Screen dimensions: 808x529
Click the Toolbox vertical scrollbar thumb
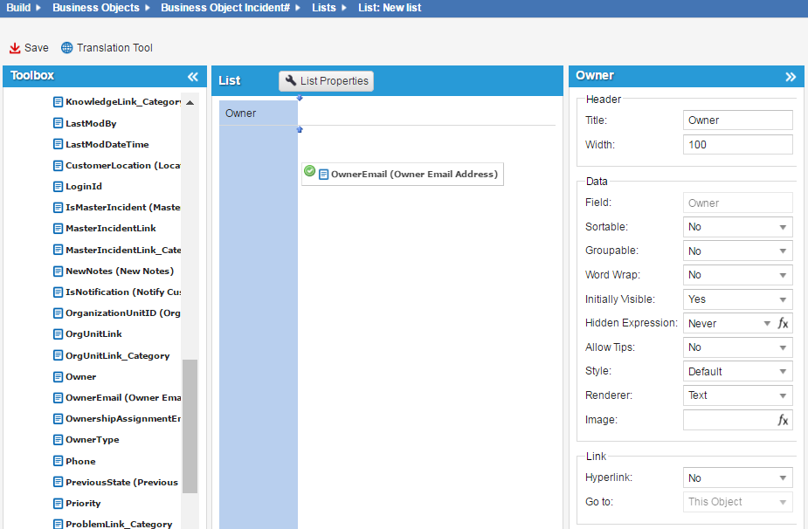(190, 426)
